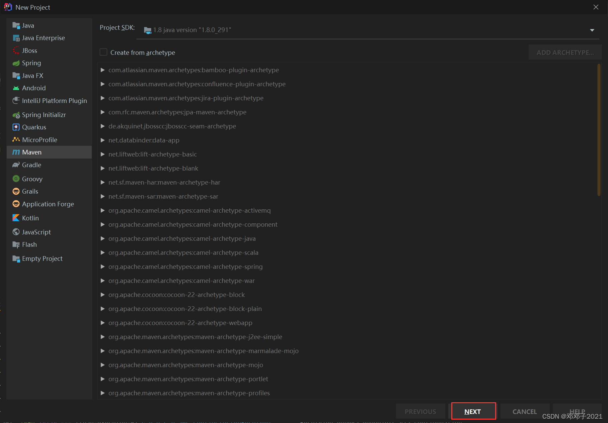Click the Empty Project folder icon
Image resolution: width=608 pixels, height=423 pixels.
coord(16,259)
